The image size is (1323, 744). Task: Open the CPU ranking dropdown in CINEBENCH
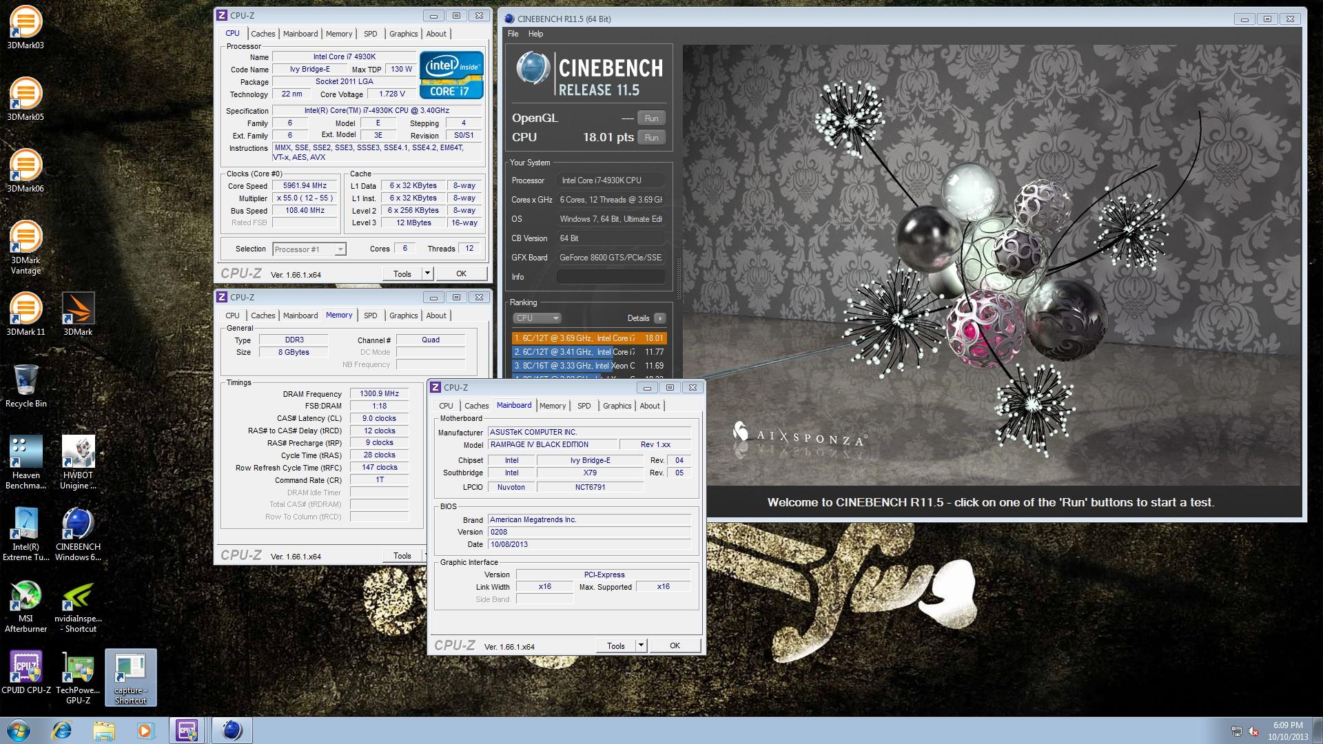(537, 318)
